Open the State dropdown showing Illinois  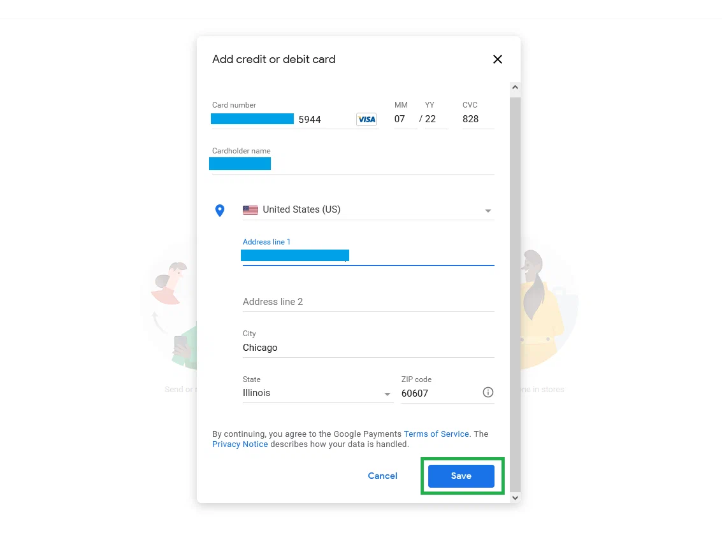click(x=318, y=393)
